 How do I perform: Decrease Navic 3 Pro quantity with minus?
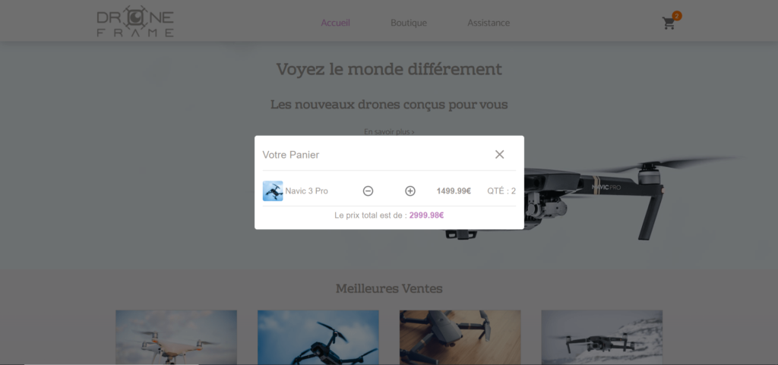(x=368, y=191)
